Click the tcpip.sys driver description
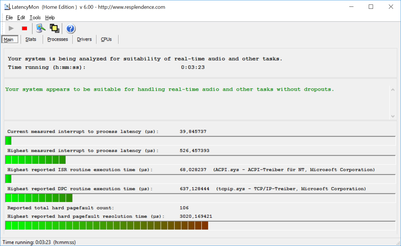 pos(291,189)
